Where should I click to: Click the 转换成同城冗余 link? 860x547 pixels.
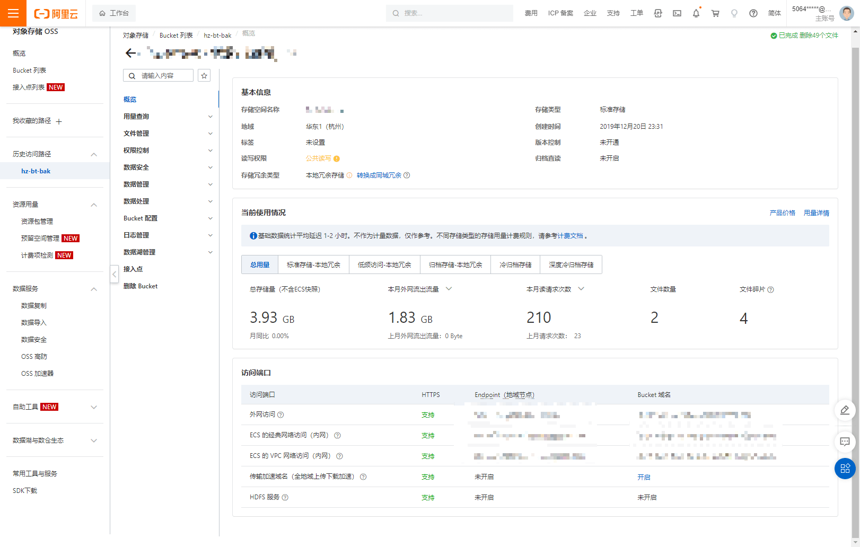(379, 175)
